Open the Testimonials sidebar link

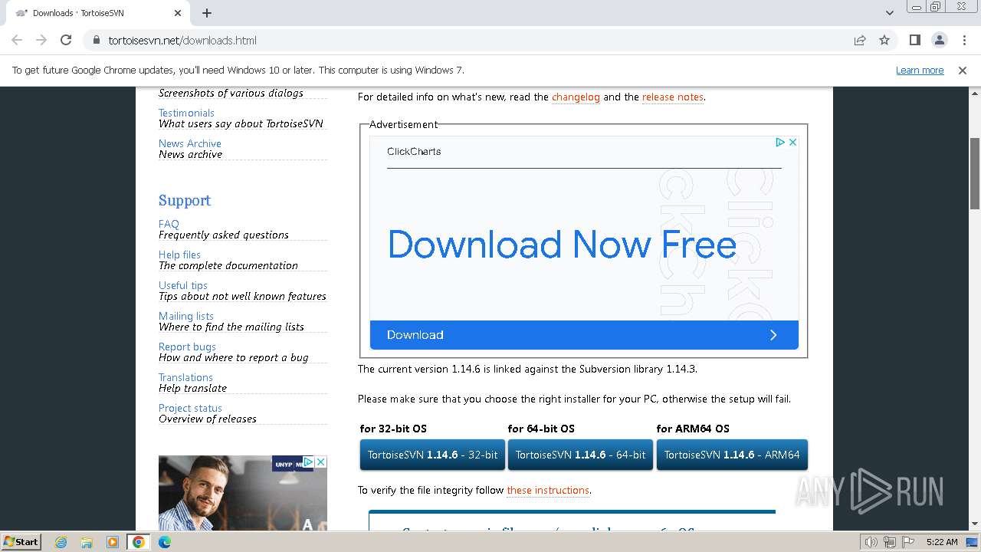[x=186, y=113]
